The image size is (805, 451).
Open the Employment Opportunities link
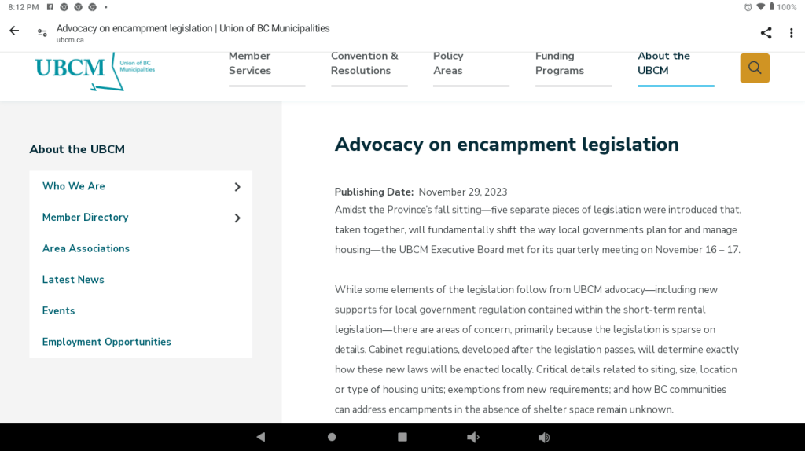tap(107, 342)
